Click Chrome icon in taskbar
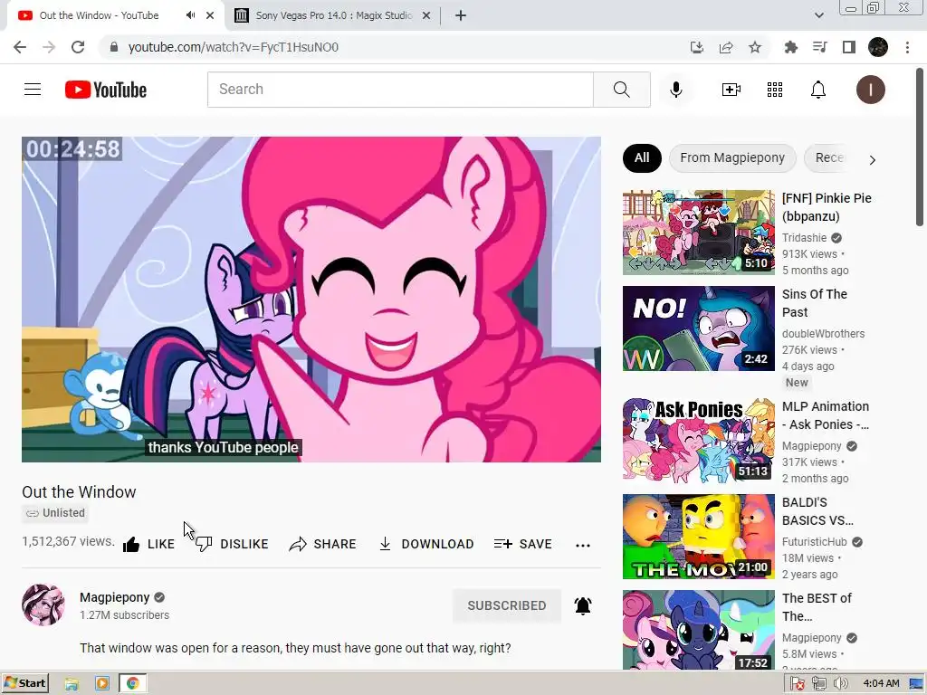927x695 pixels. point(132,684)
